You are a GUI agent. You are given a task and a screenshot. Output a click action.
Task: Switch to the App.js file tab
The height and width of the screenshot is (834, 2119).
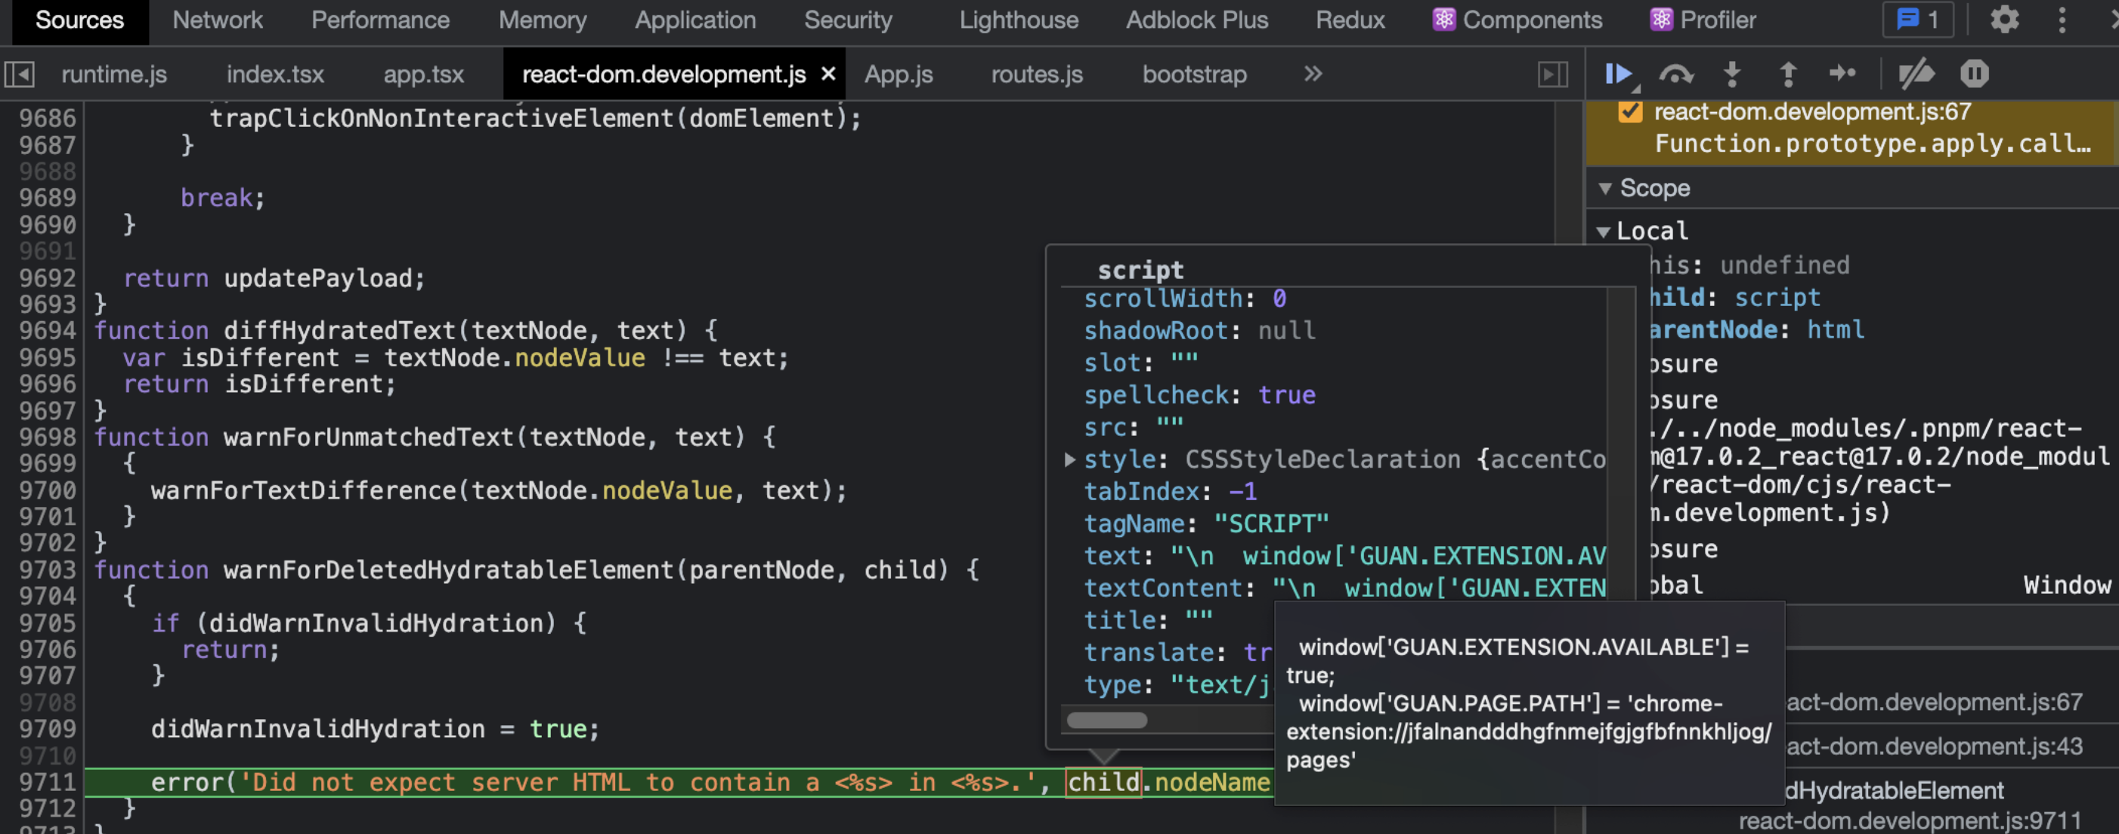[x=898, y=74]
